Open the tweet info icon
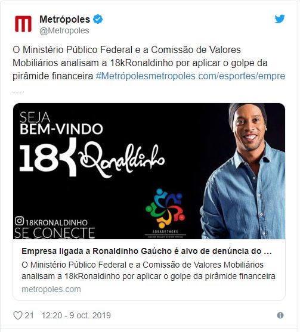 (x=280, y=315)
